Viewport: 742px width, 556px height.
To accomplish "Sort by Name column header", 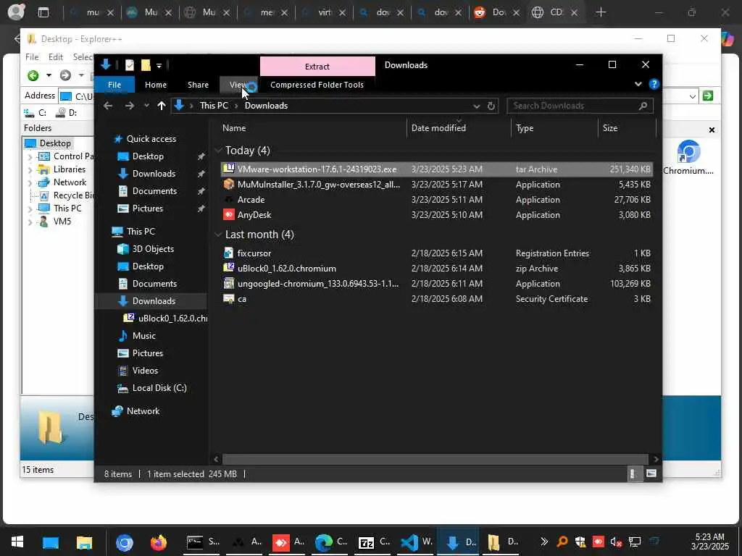I will [x=312, y=128].
